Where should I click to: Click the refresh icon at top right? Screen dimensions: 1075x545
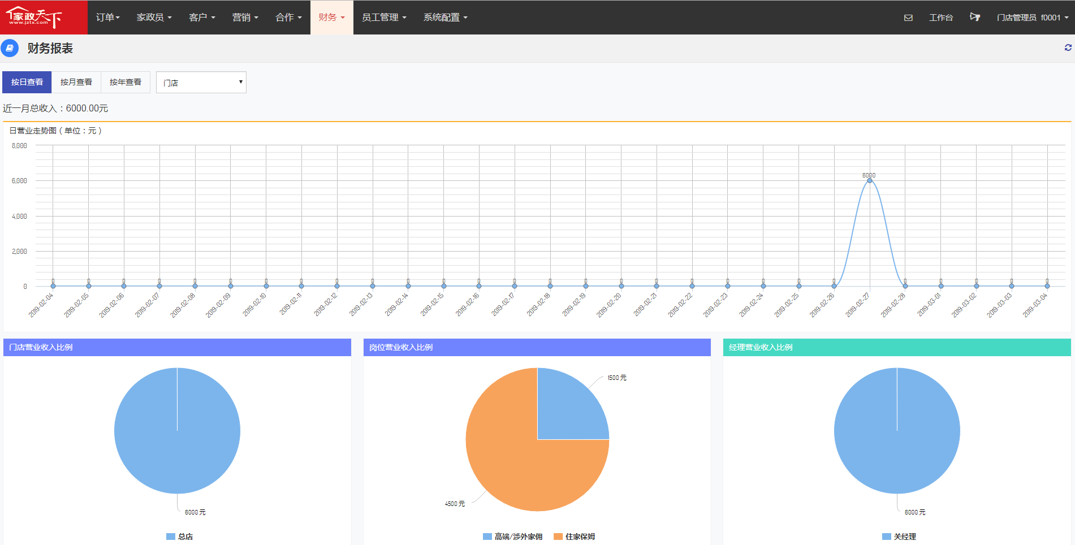(1068, 48)
